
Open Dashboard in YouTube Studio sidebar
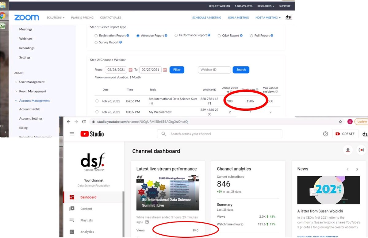[93, 197]
